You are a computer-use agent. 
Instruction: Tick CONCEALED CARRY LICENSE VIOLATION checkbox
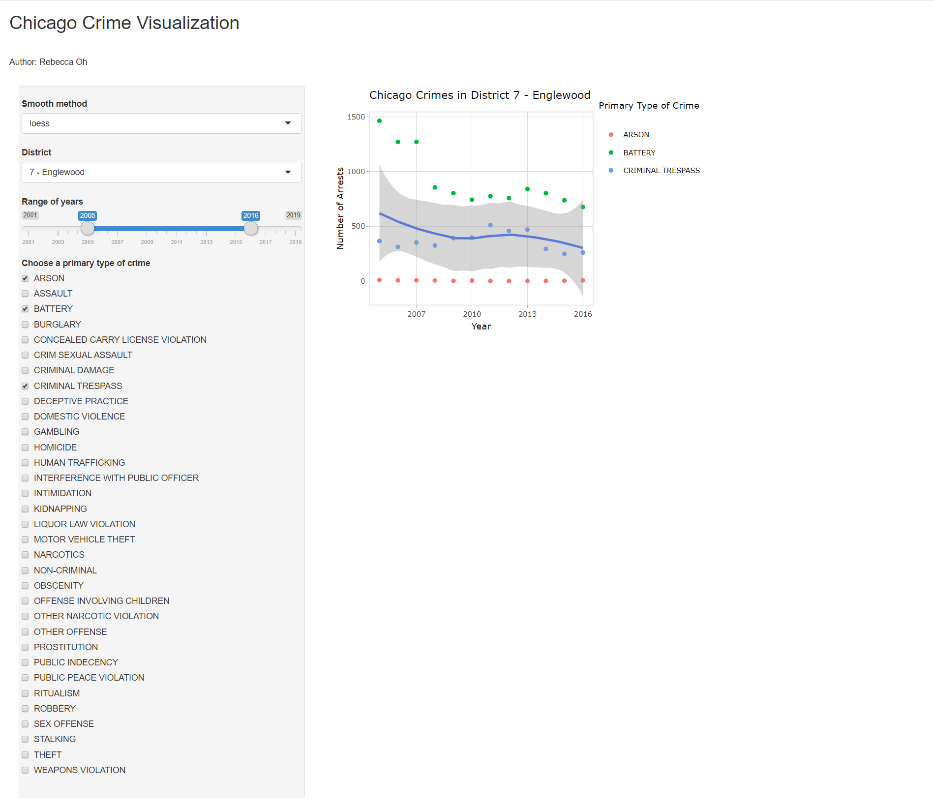[25, 340]
